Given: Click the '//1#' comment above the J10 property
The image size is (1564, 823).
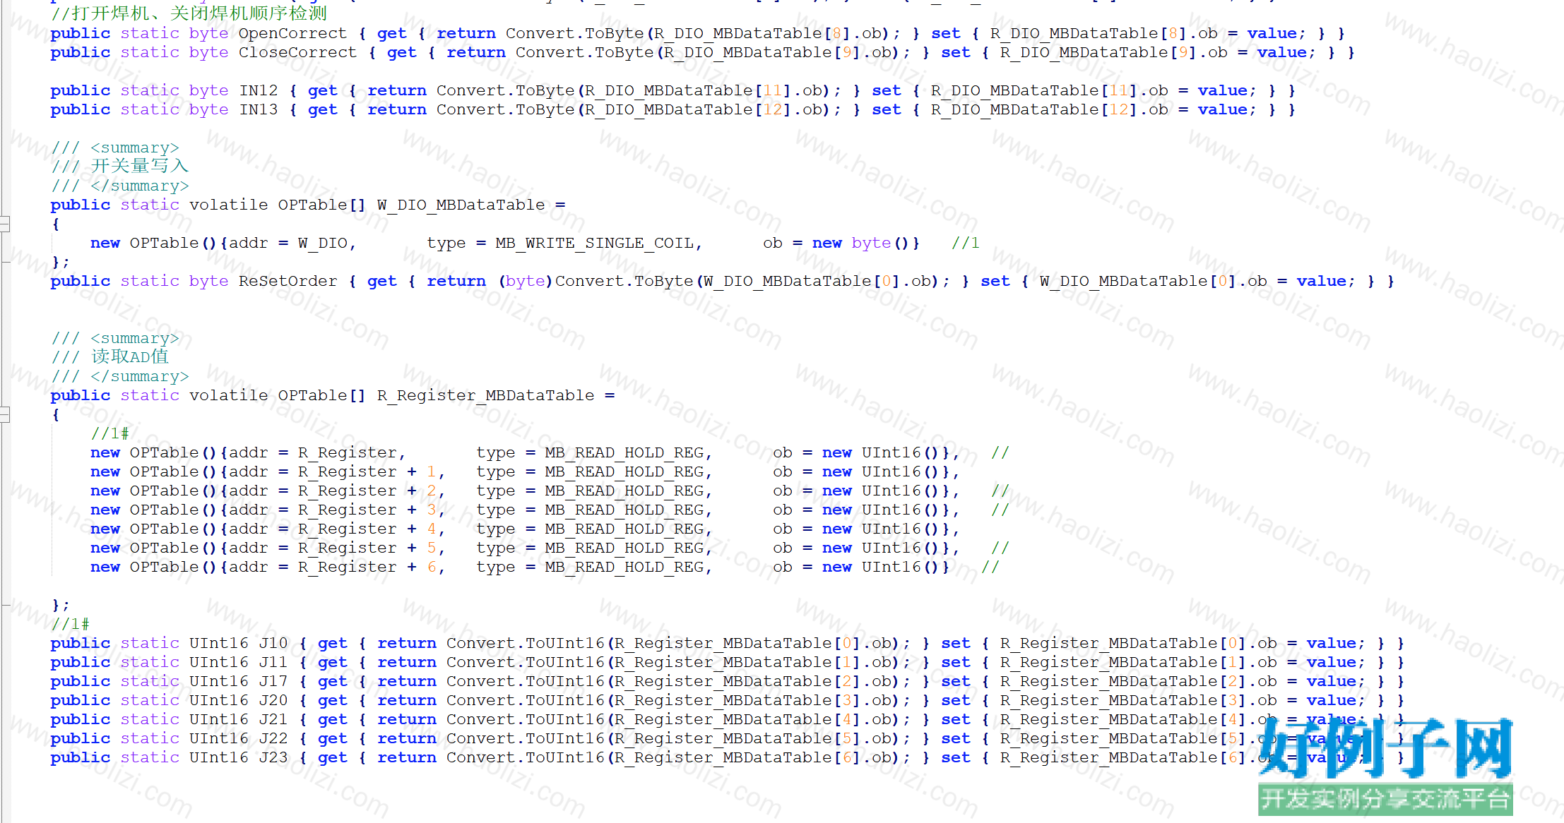Looking at the screenshot, I should click(71, 624).
